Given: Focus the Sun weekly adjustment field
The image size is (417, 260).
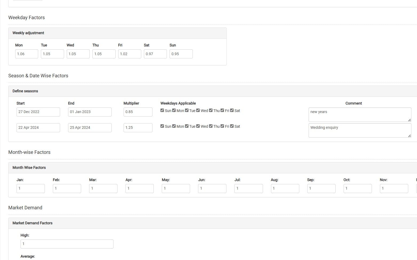Looking at the screenshot, I should 181,54.
